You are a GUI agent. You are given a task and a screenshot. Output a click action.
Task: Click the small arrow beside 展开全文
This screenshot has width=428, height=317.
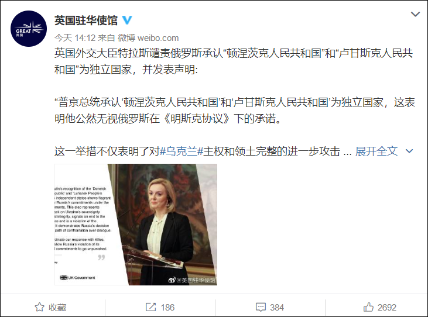(x=409, y=151)
